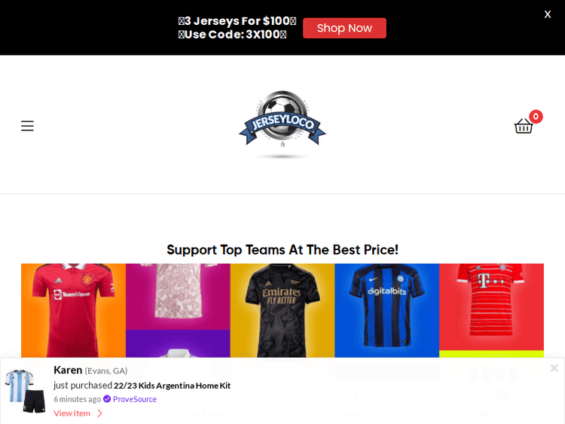Click the white jersey on purple tile
This screenshot has width=565, height=424.
pyautogui.click(x=178, y=343)
